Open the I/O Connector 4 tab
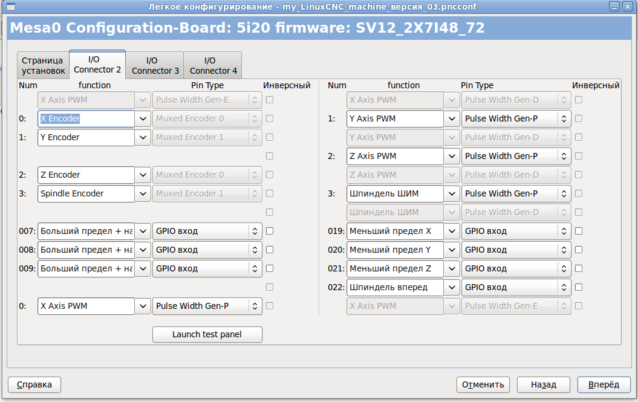638x402 pixels. tap(213, 65)
